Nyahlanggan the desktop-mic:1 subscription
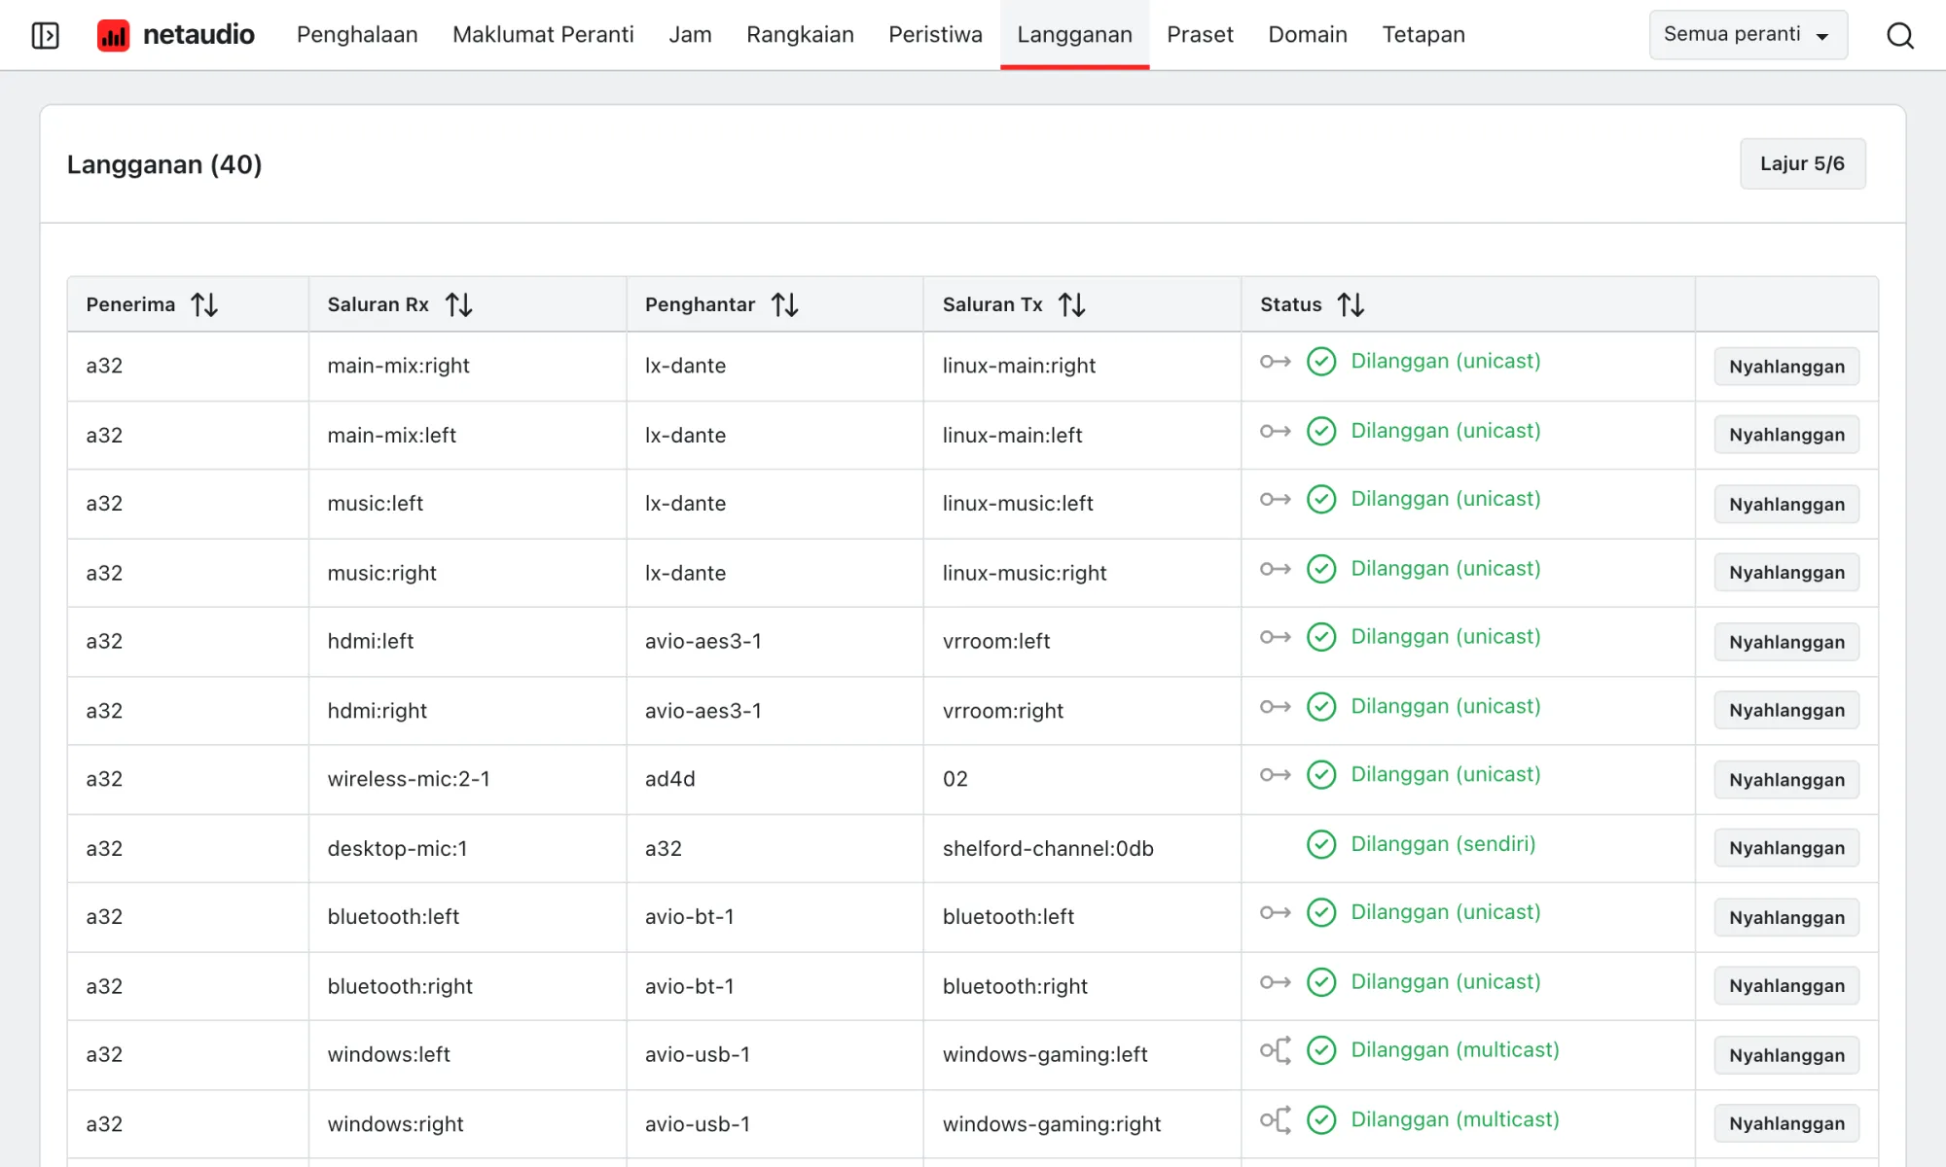This screenshot has height=1167, width=1946. click(1786, 848)
